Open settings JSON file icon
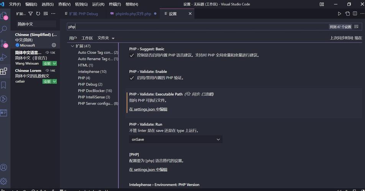 [x=347, y=14]
